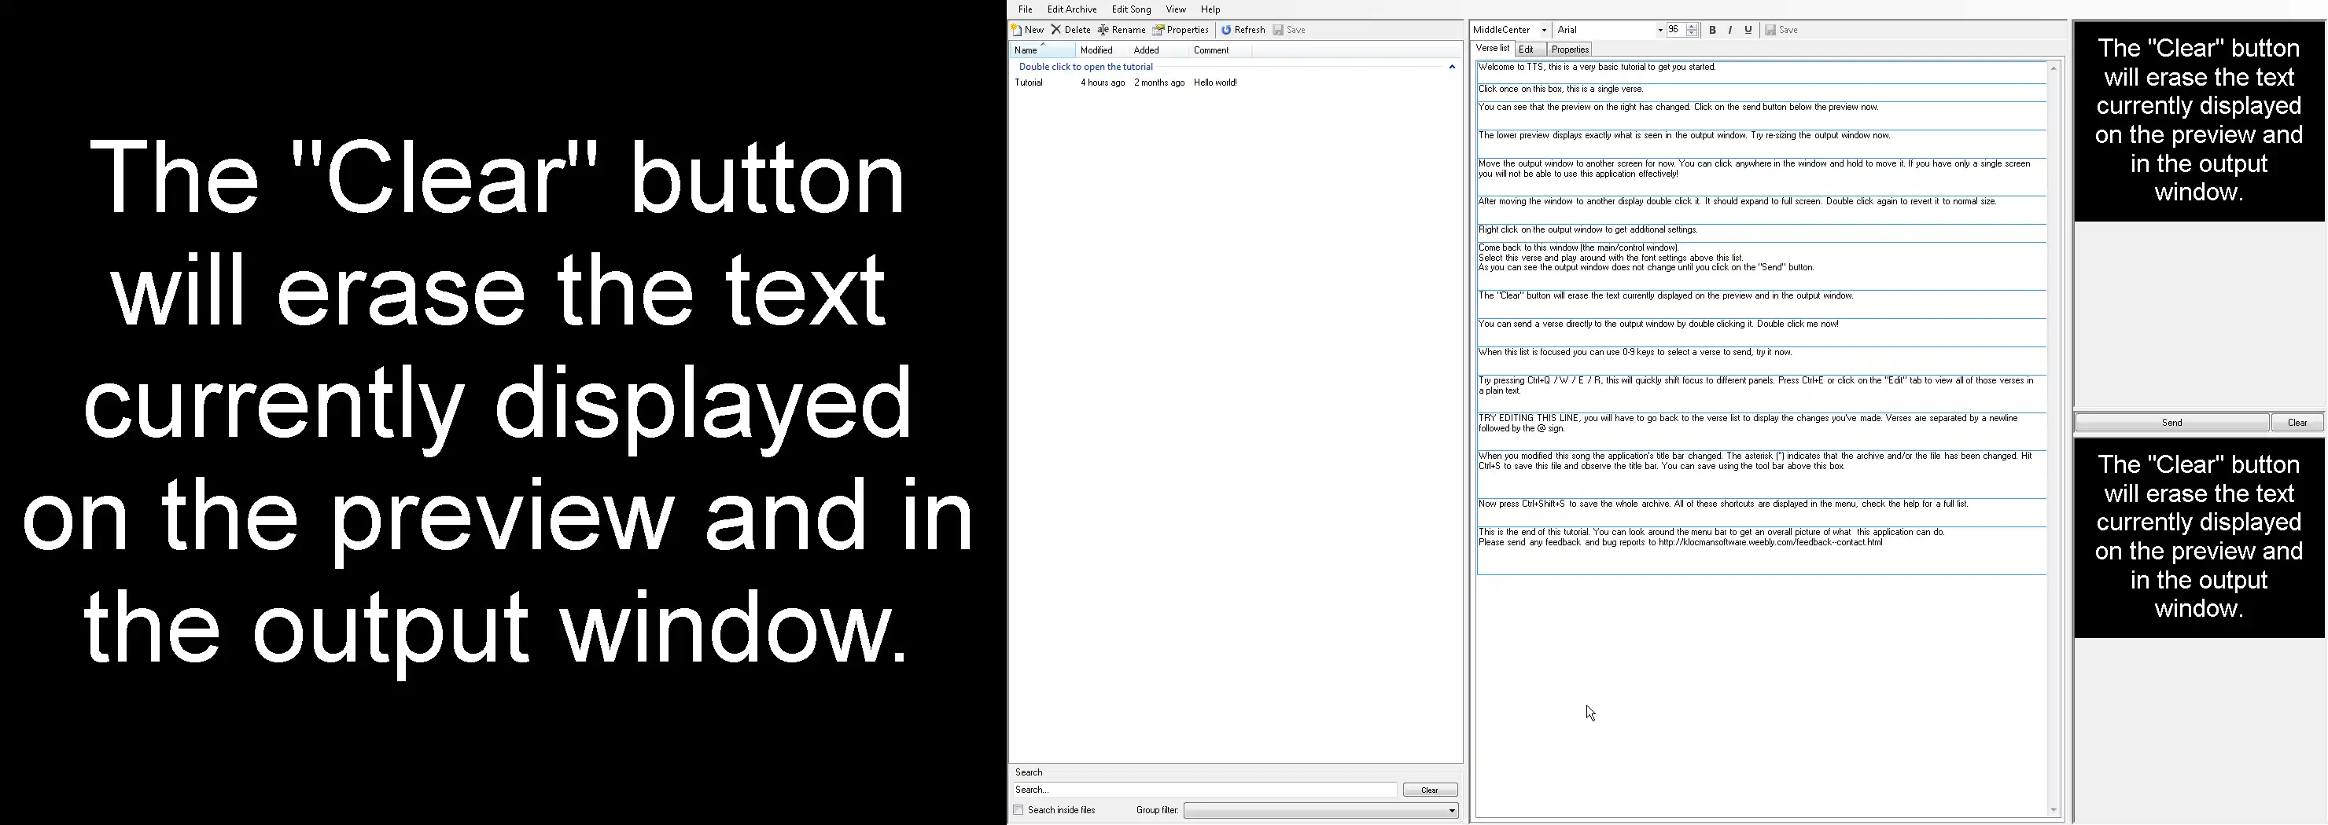Select the 'After moving the window' verse
Image resolution: width=2328 pixels, height=825 pixels.
pyautogui.click(x=1762, y=211)
